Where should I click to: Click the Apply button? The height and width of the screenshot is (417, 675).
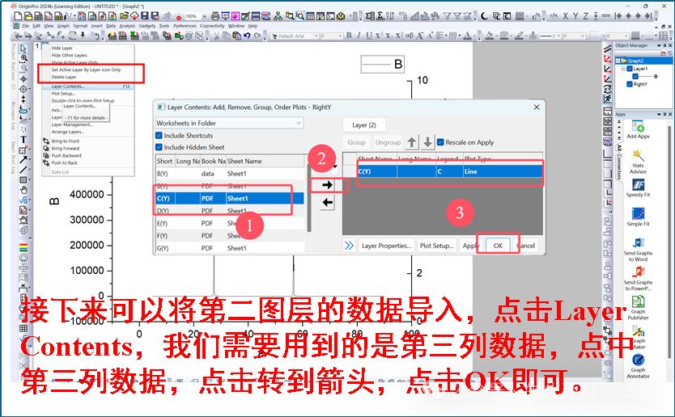click(x=470, y=246)
